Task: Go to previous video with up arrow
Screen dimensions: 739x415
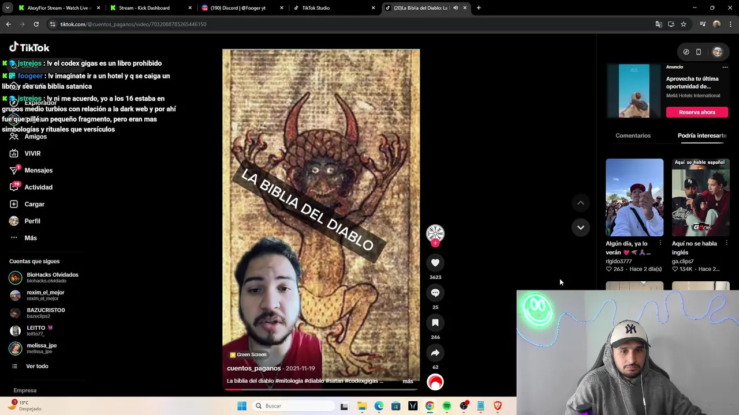Action: (581, 203)
